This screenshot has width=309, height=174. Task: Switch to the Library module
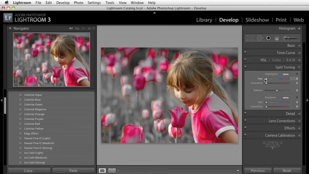204,20
